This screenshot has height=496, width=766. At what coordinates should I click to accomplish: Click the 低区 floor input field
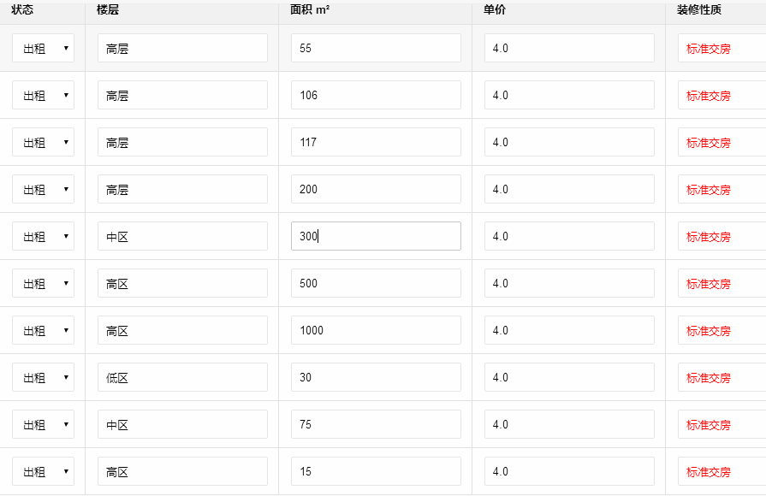(x=182, y=378)
